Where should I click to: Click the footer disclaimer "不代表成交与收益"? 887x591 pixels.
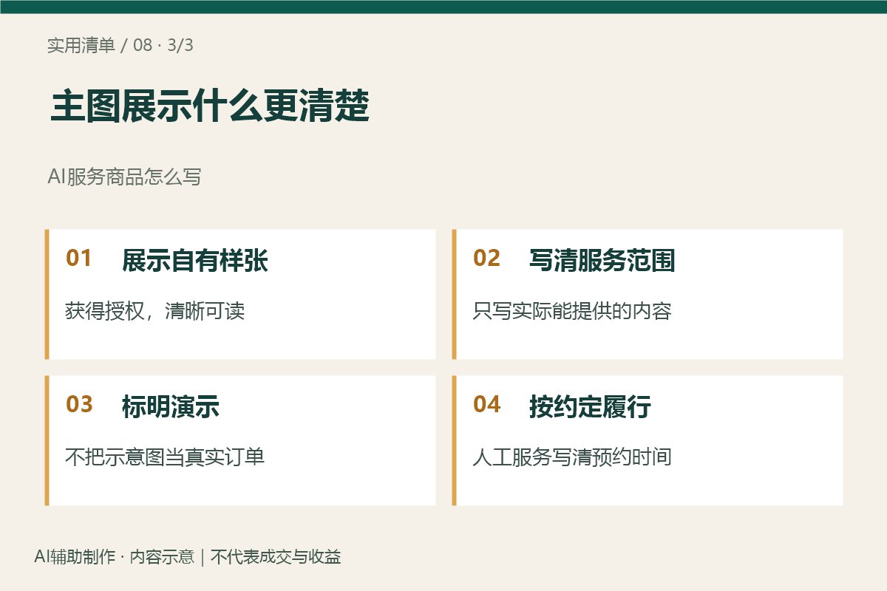pyautogui.click(x=276, y=557)
